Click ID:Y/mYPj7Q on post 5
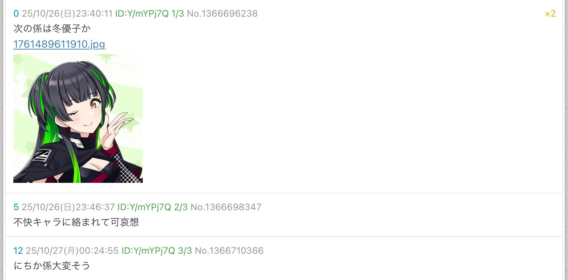The width and height of the screenshot is (568, 280). [x=144, y=207]
